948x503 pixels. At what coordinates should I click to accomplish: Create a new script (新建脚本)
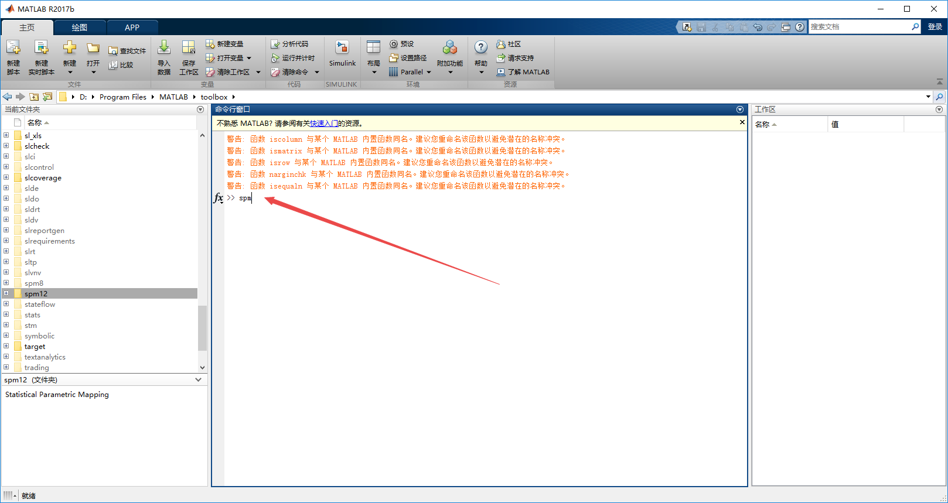click(x=13, y=57)
